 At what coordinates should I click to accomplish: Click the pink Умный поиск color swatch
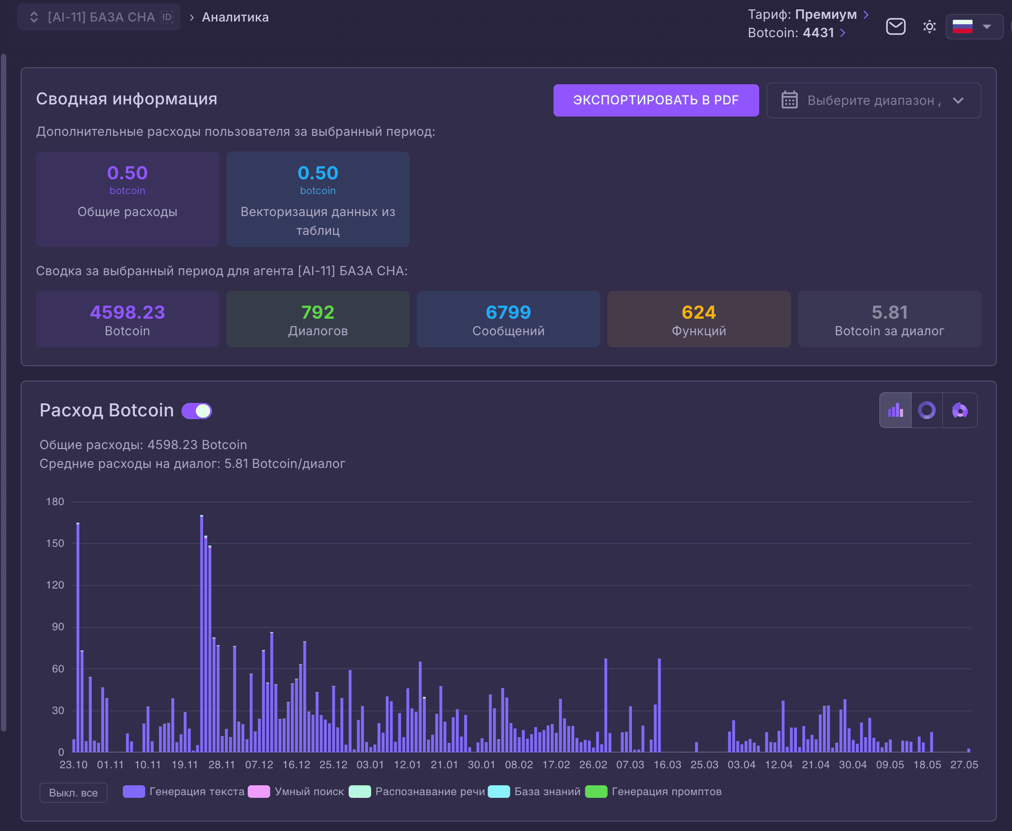pyautogui.click(x=259, y=792)
